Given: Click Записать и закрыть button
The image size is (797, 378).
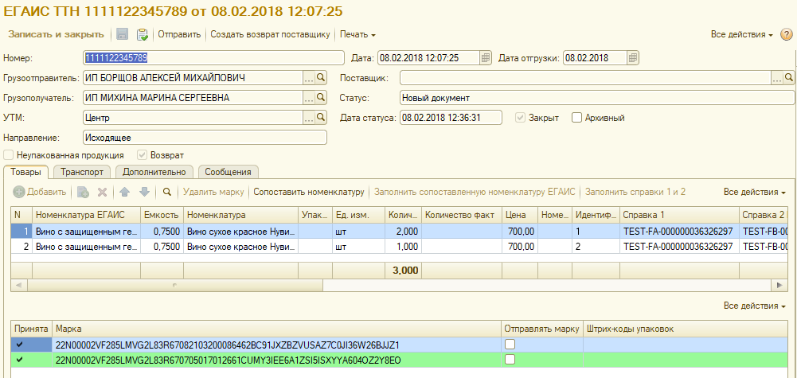Looking at the screenshot, I should [x=56, y=34].
